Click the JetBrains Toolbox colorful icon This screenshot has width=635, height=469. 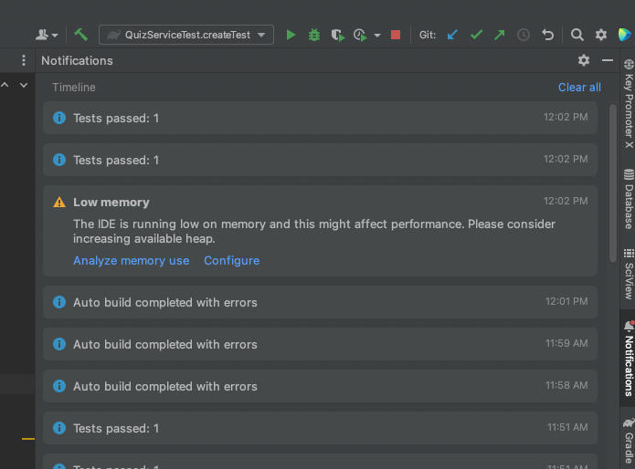pos(624,35)
